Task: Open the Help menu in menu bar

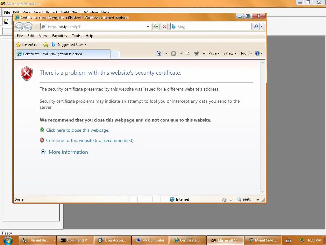Action: [x=89, y=36]
